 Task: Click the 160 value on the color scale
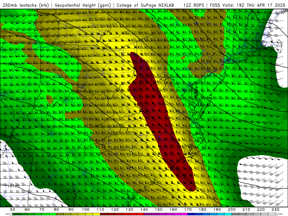(x=173, y=210)
